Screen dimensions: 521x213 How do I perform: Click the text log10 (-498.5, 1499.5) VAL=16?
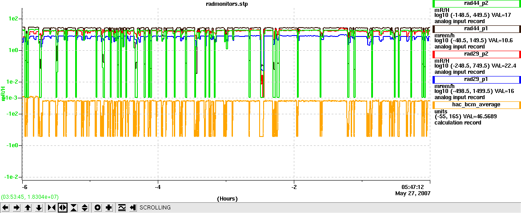[x=474, y=91]
